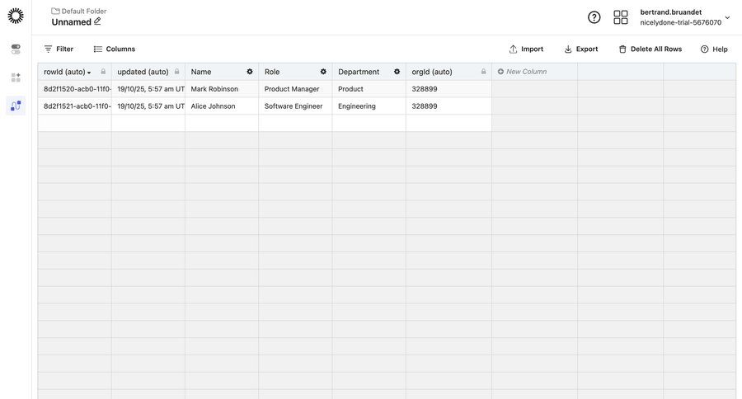Click the Import button
742x399 pixels.
[526, 49]
